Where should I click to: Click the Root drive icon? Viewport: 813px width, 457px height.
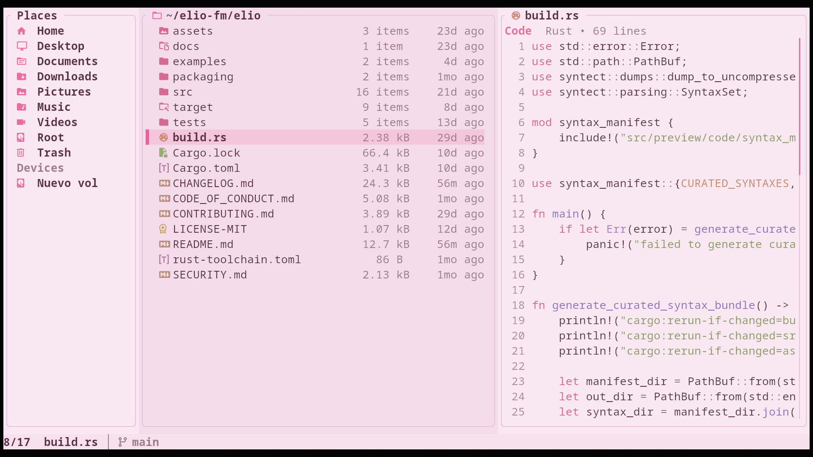(21, 138)
